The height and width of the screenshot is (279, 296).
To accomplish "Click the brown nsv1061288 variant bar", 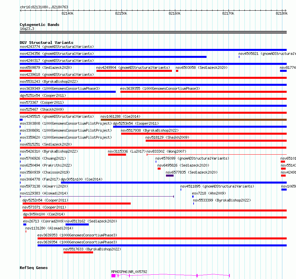I will pyautogui.click(x=194, y=120).
